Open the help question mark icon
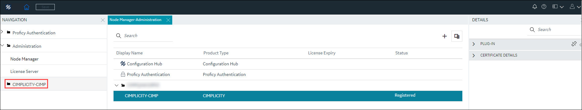This screenshot has width=582, height=110. coord(544,7)
